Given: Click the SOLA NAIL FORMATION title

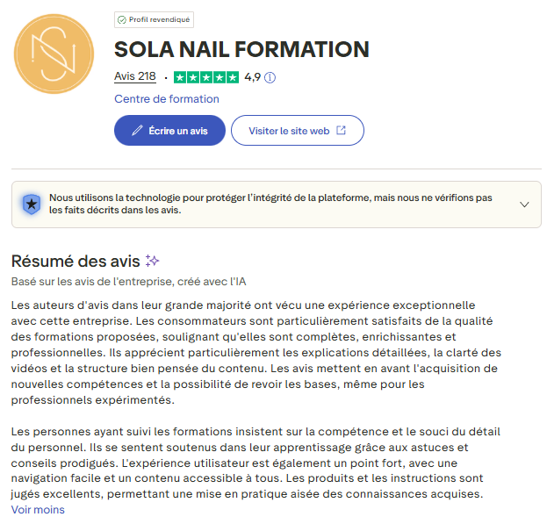Looking at the screenshot, I should (x=241, y=49).
